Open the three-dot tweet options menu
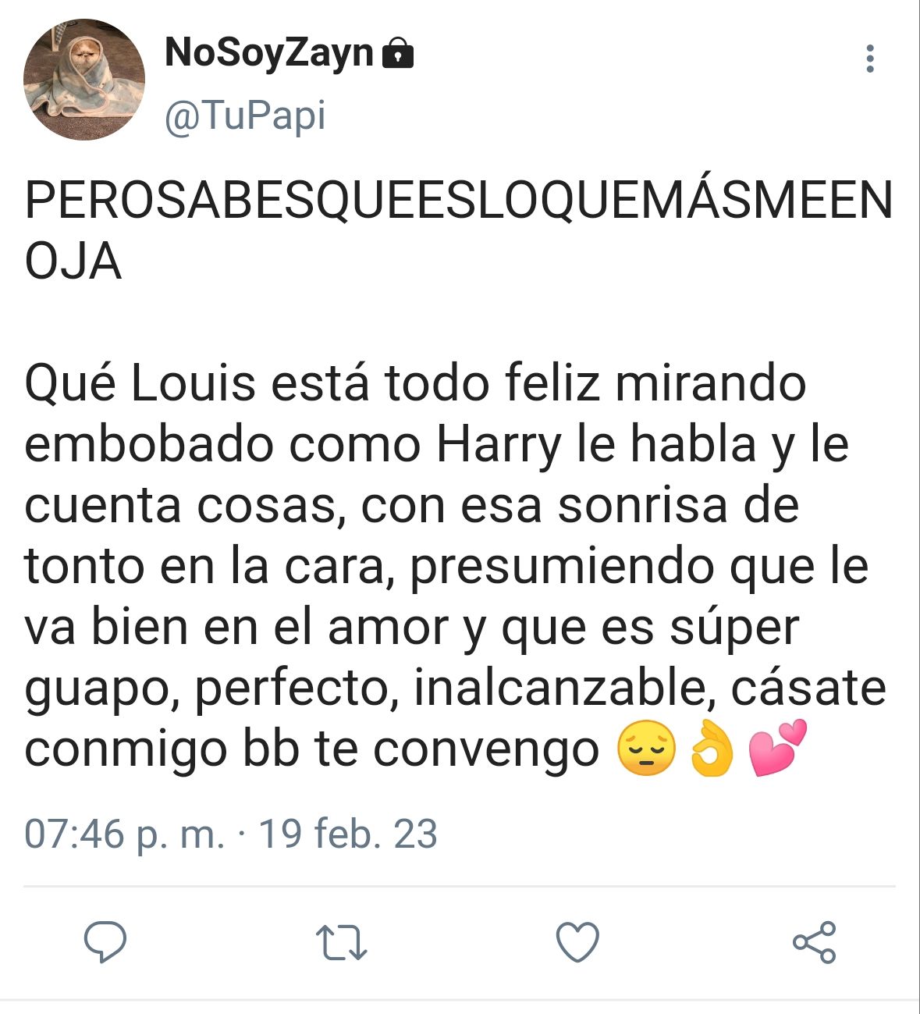920x1014 pixels. coord(870,59)
